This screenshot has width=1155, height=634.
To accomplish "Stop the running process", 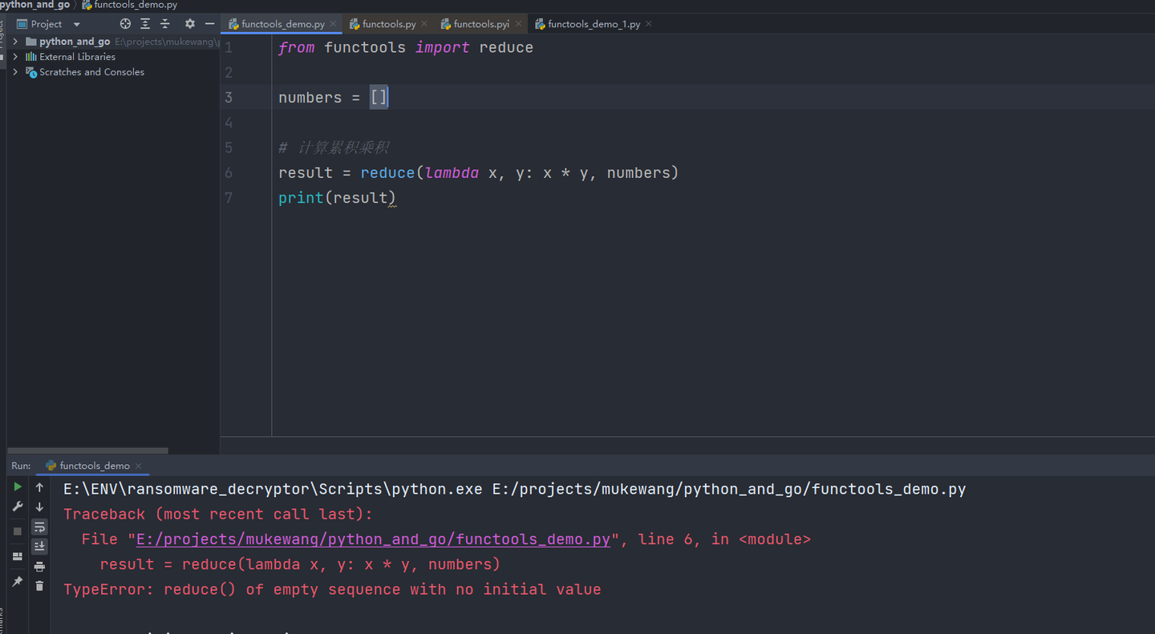I will pyautogui.click(x=17, y=530).
